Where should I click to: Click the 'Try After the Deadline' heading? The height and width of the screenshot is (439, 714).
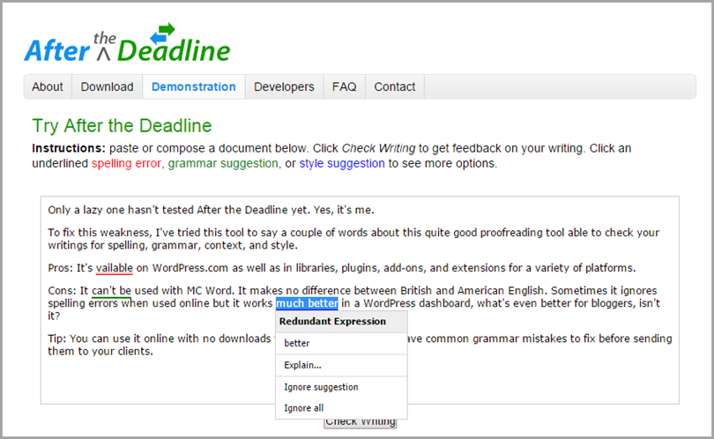[x=122, y=126]
